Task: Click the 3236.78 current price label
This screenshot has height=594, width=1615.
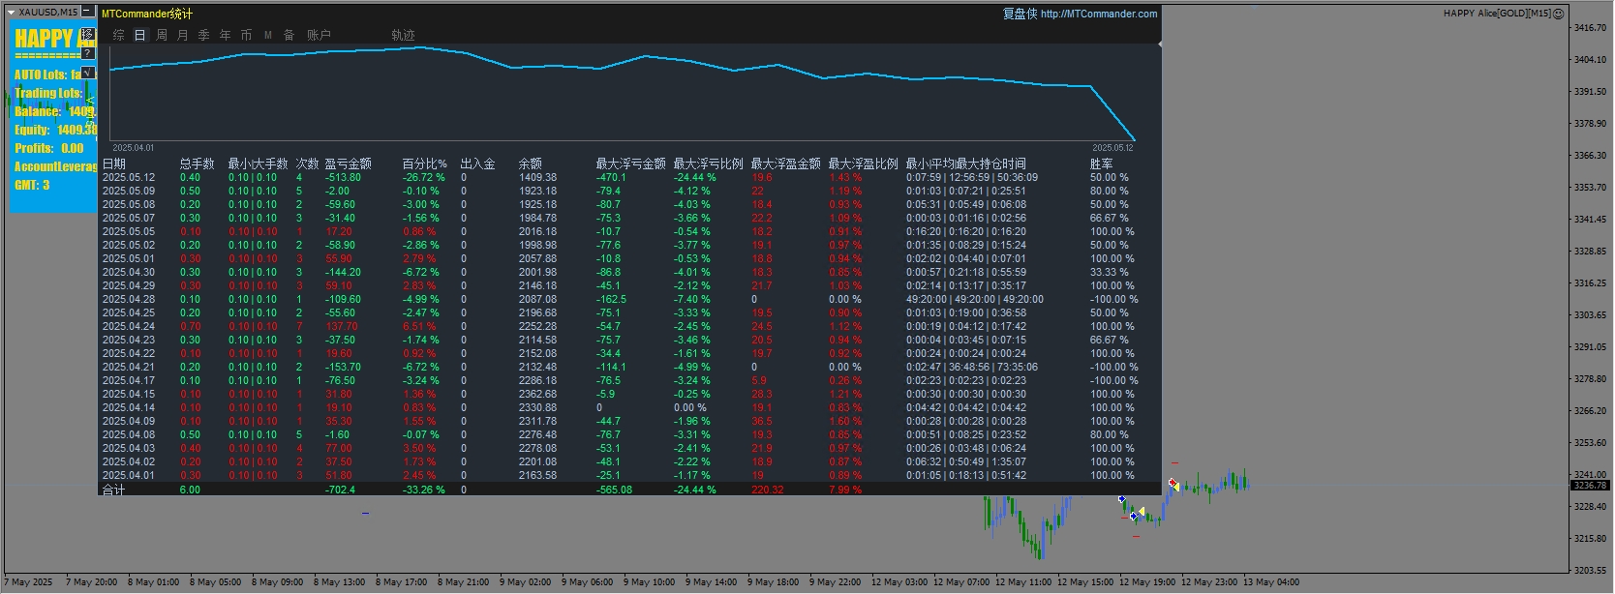Action: (1591, 486)
